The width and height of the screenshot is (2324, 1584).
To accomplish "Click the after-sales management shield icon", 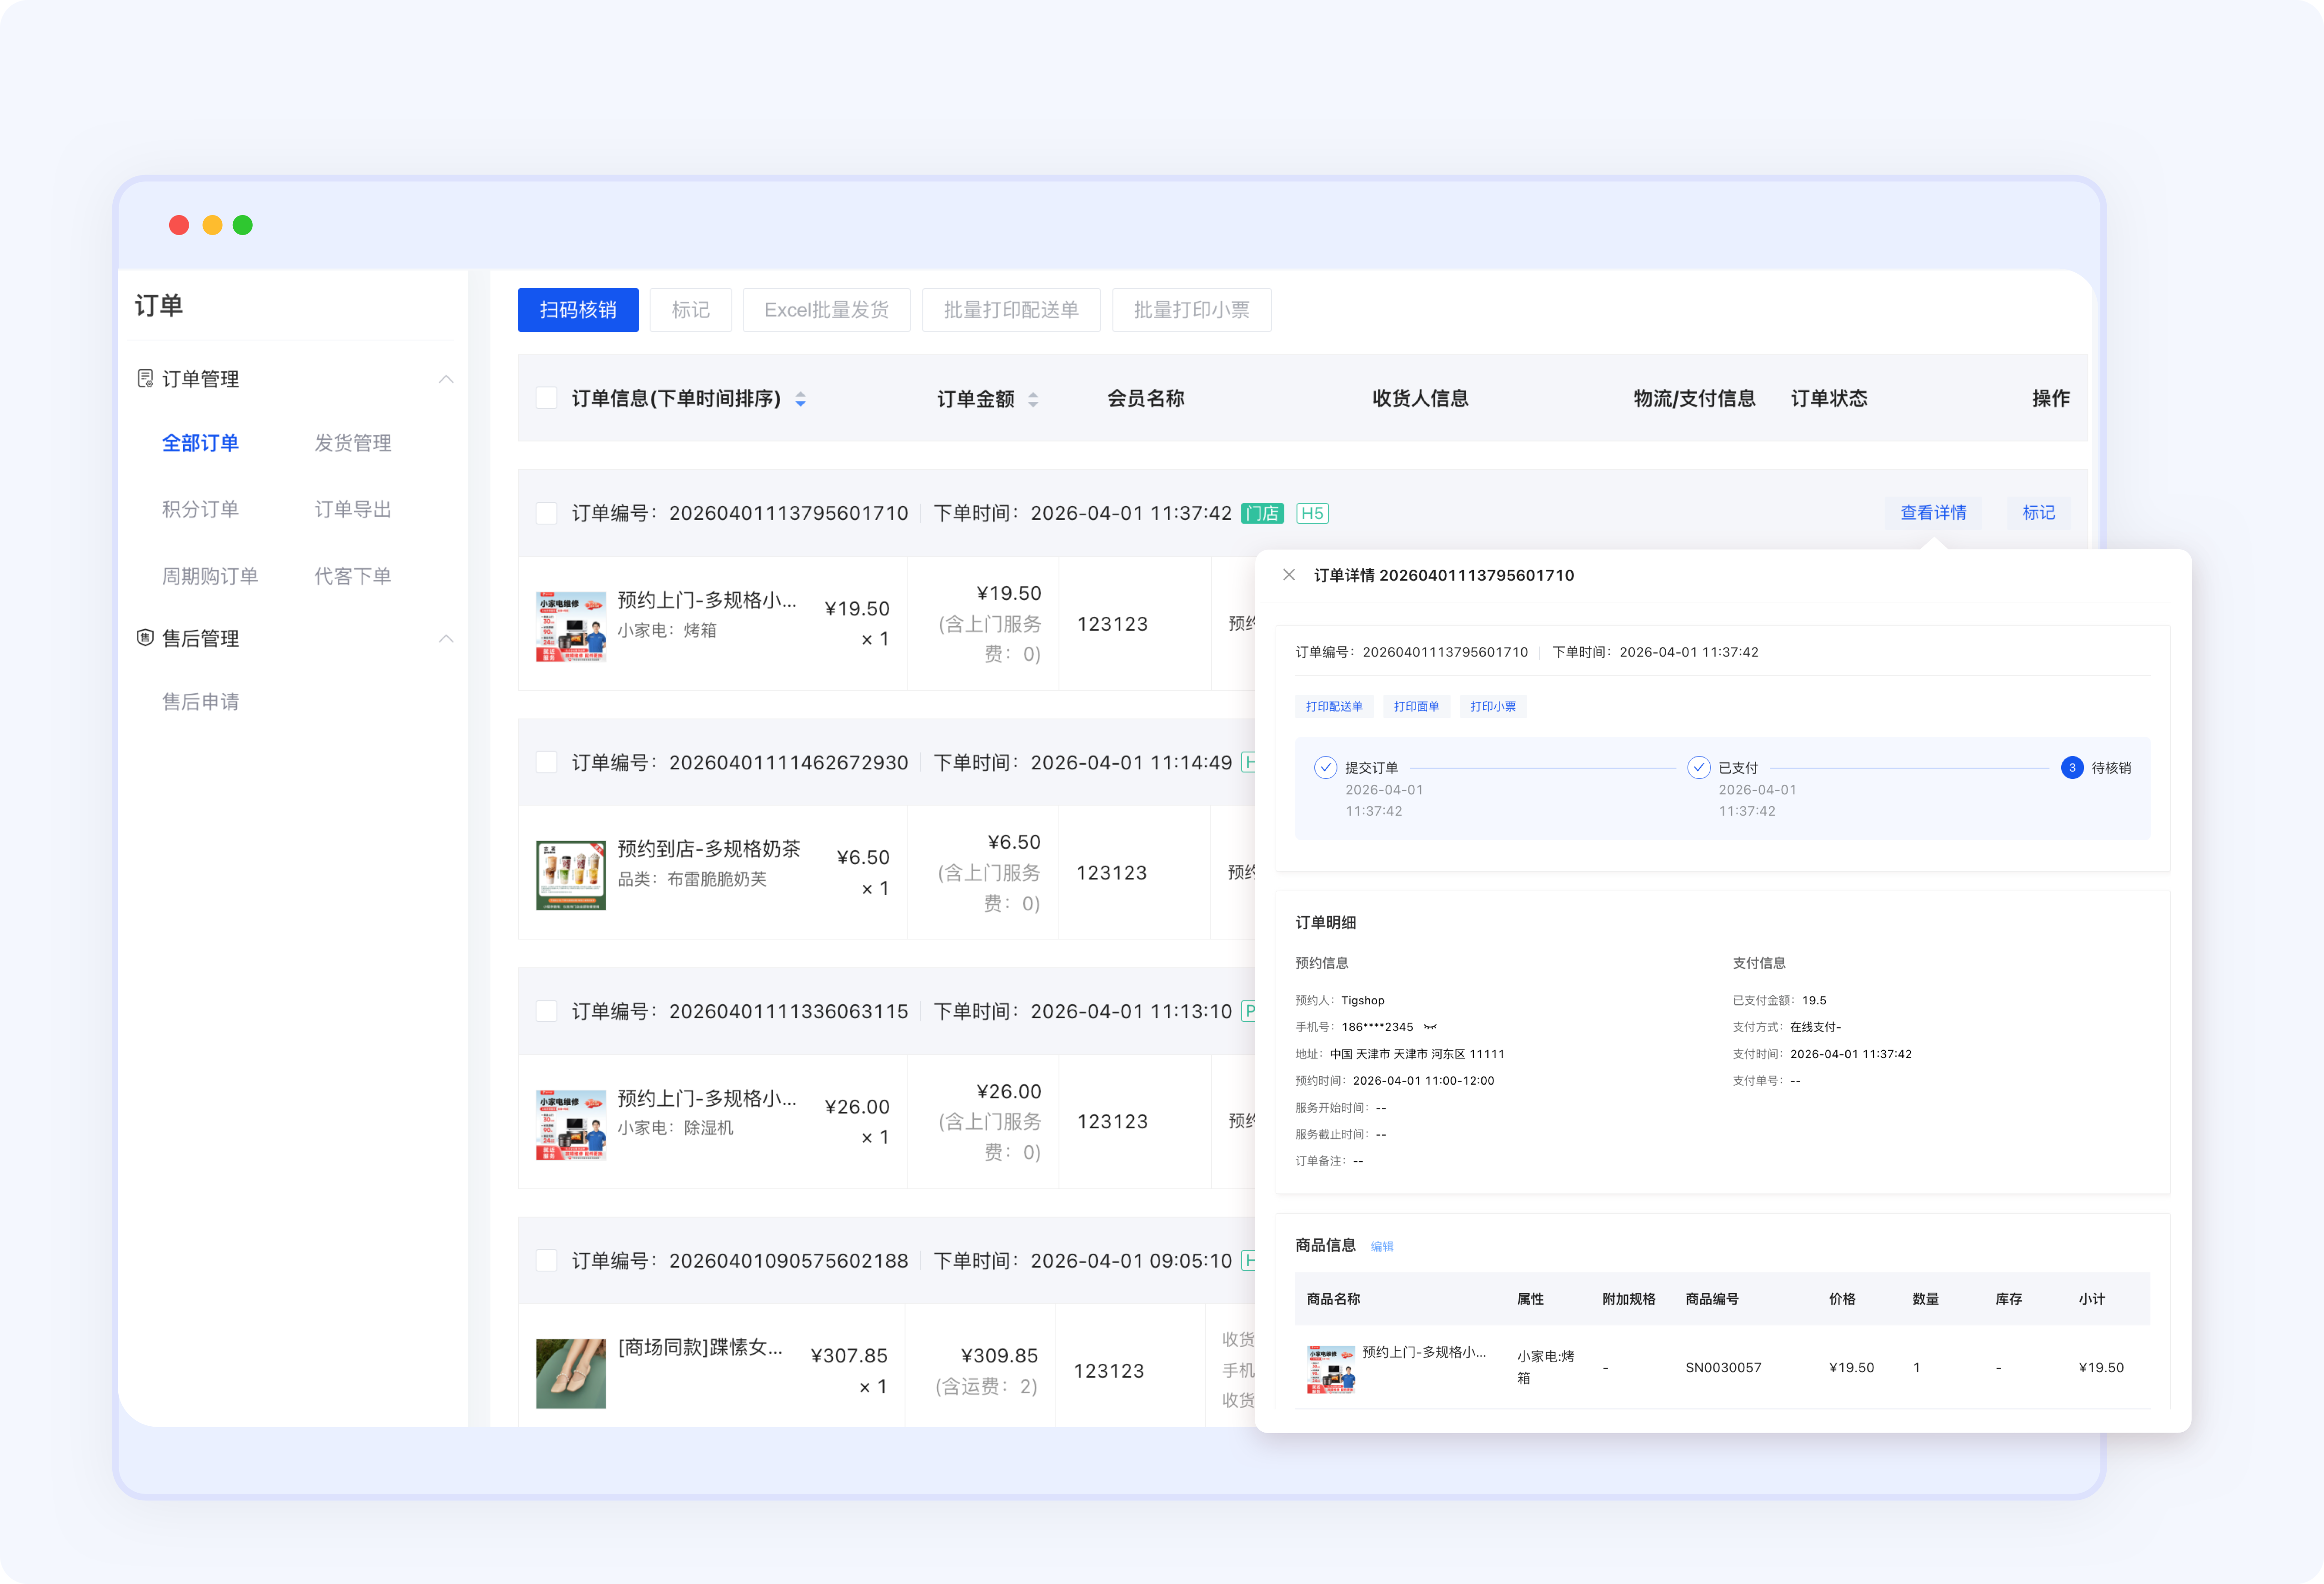I will tap(145, 638).
